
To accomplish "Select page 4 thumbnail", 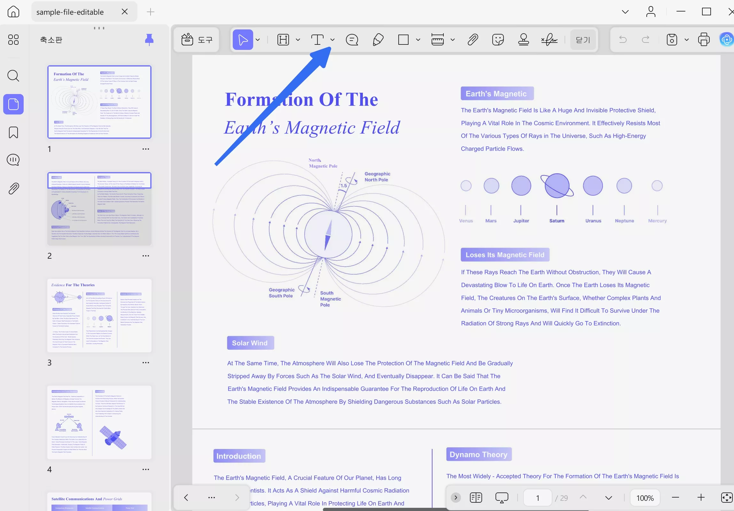I will [99, 422].
